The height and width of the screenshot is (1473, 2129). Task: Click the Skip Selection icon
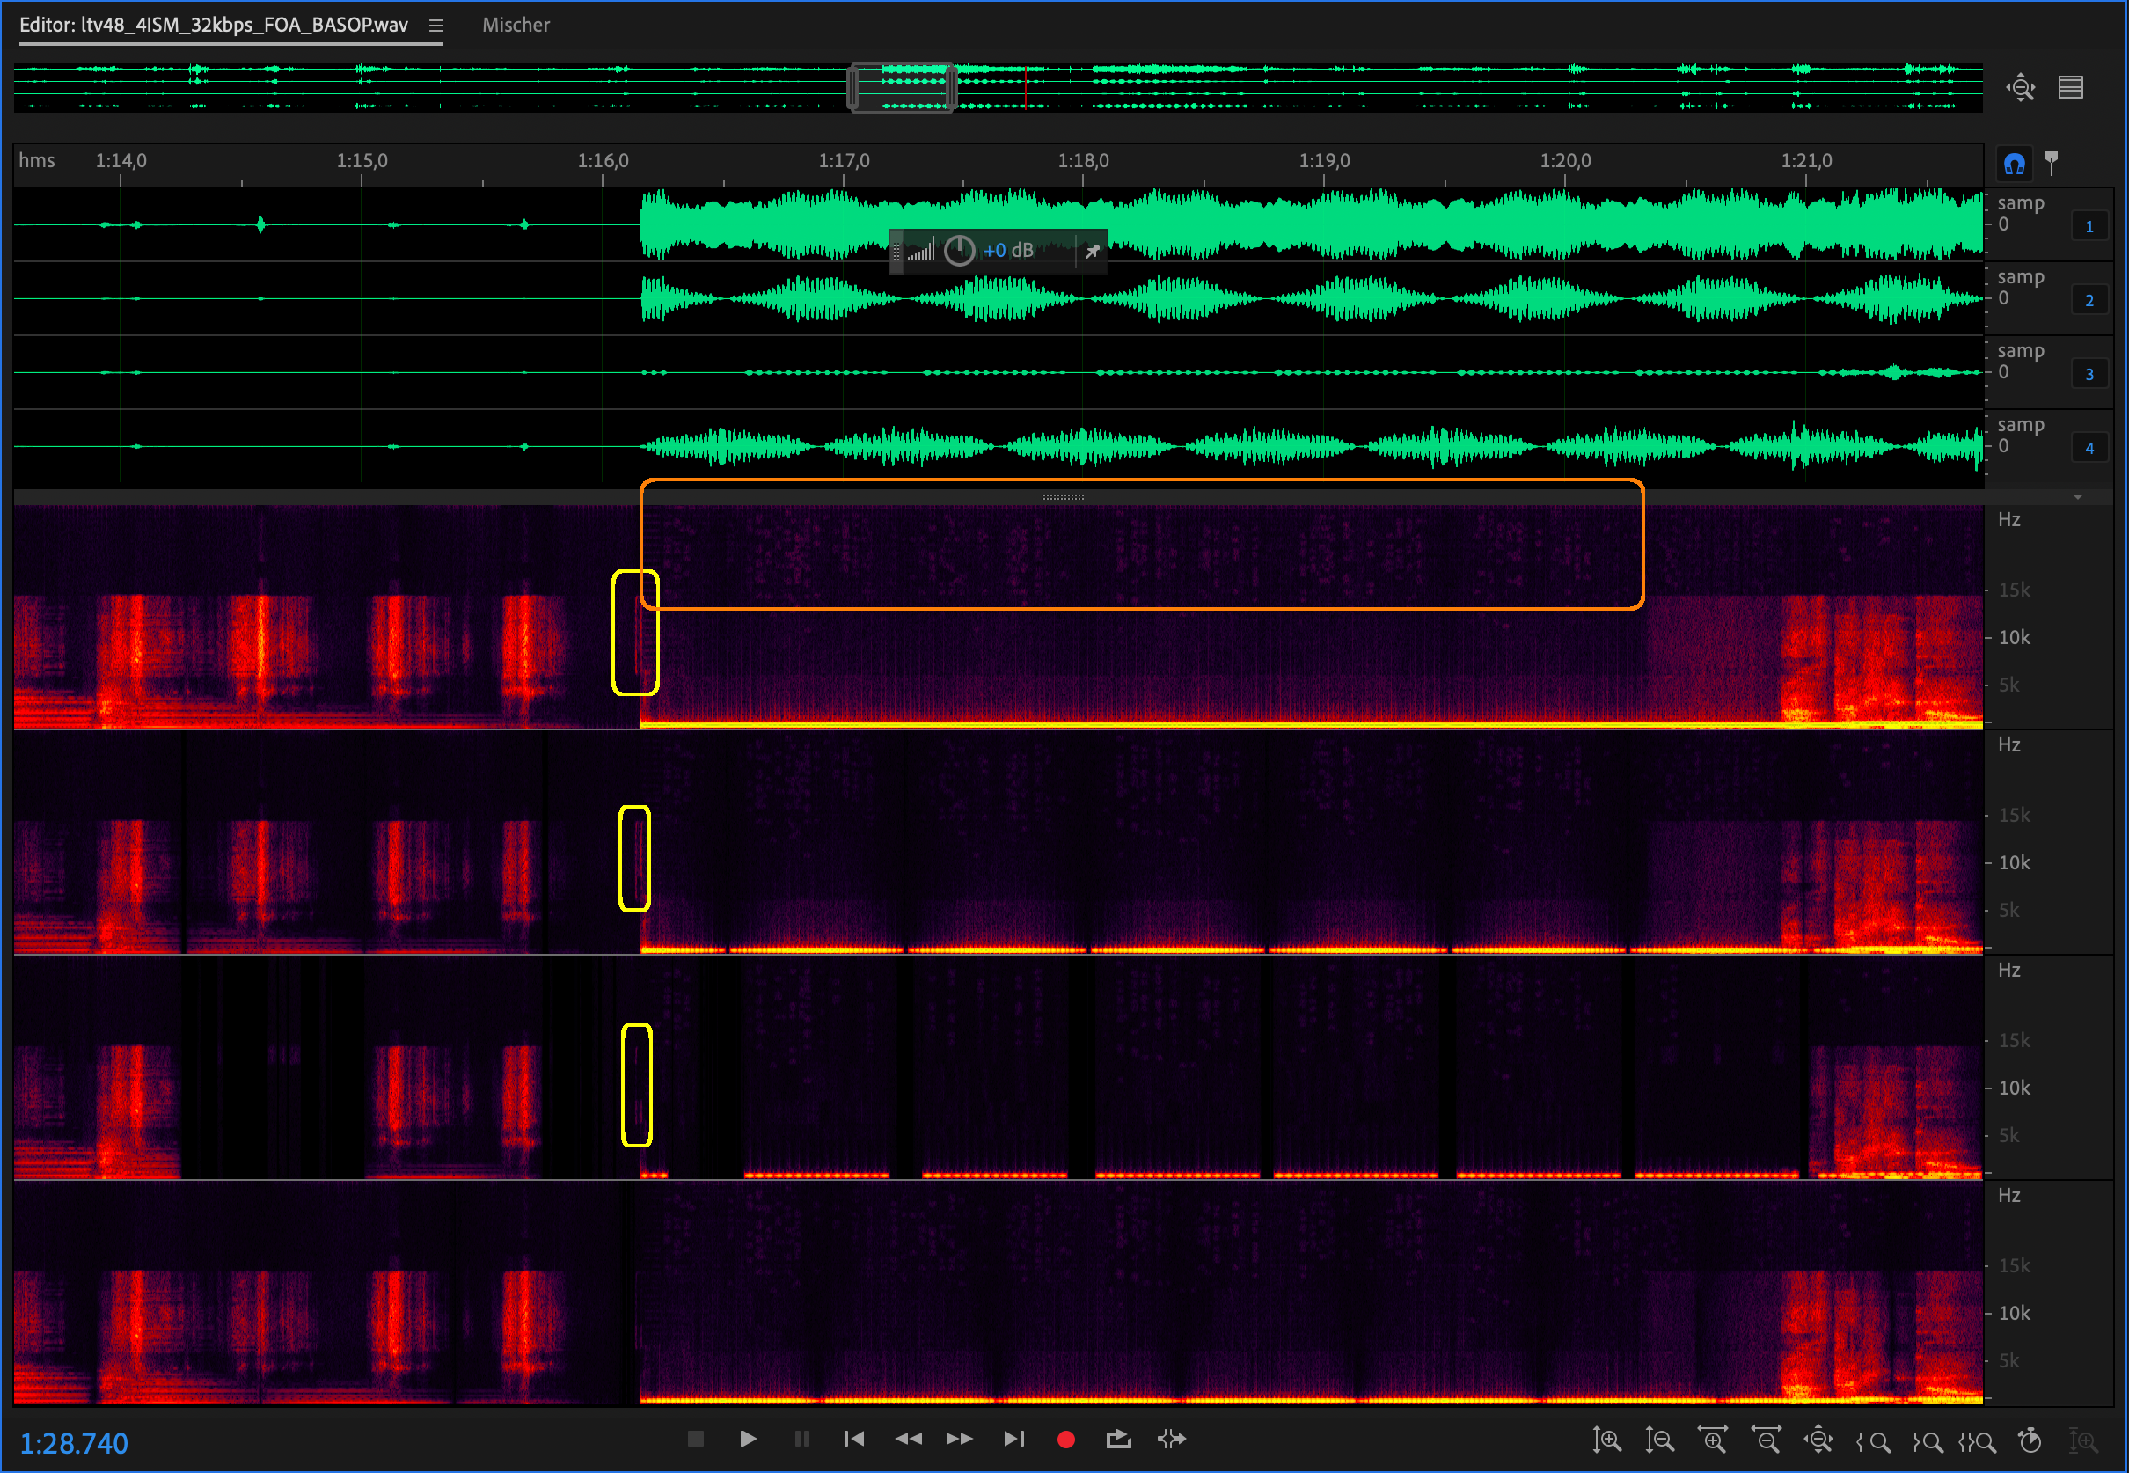click(1171, 1439)
